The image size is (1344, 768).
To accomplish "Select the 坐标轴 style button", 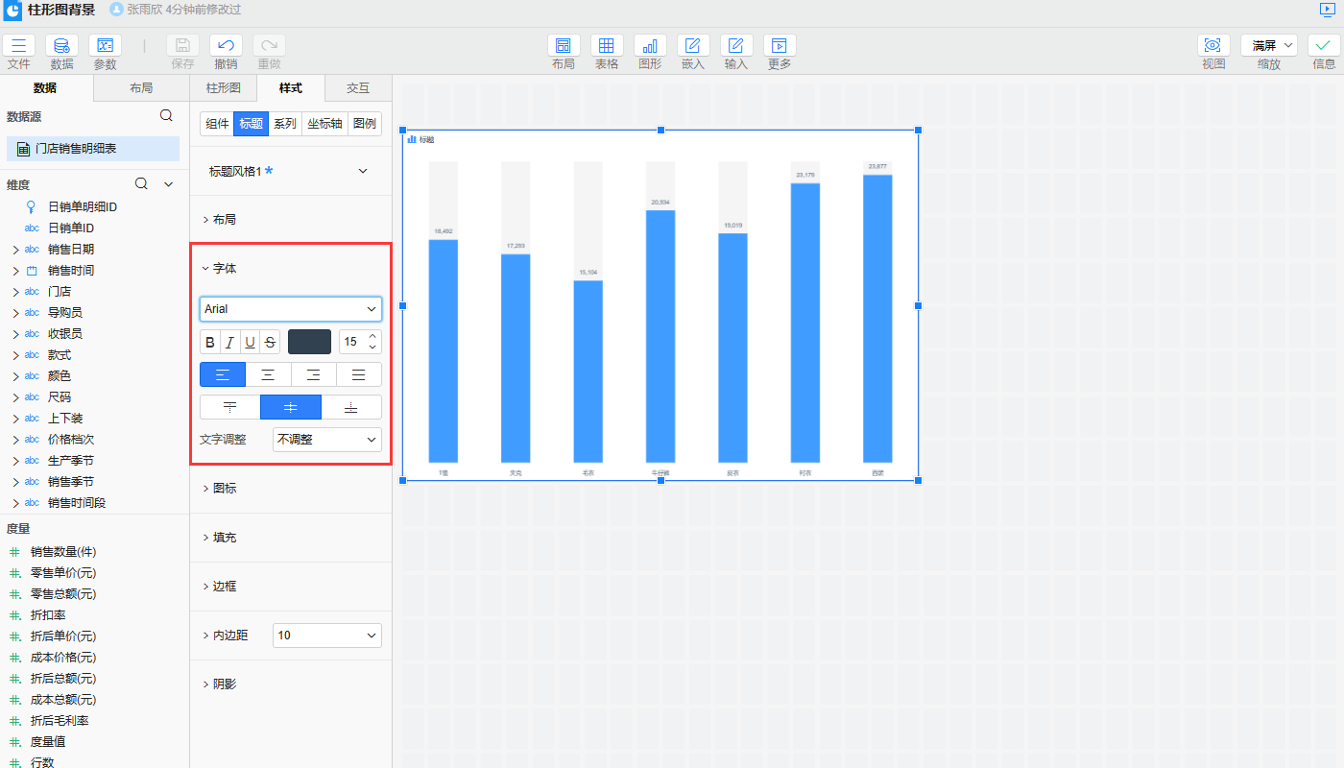I will click(x=324, y=124).
